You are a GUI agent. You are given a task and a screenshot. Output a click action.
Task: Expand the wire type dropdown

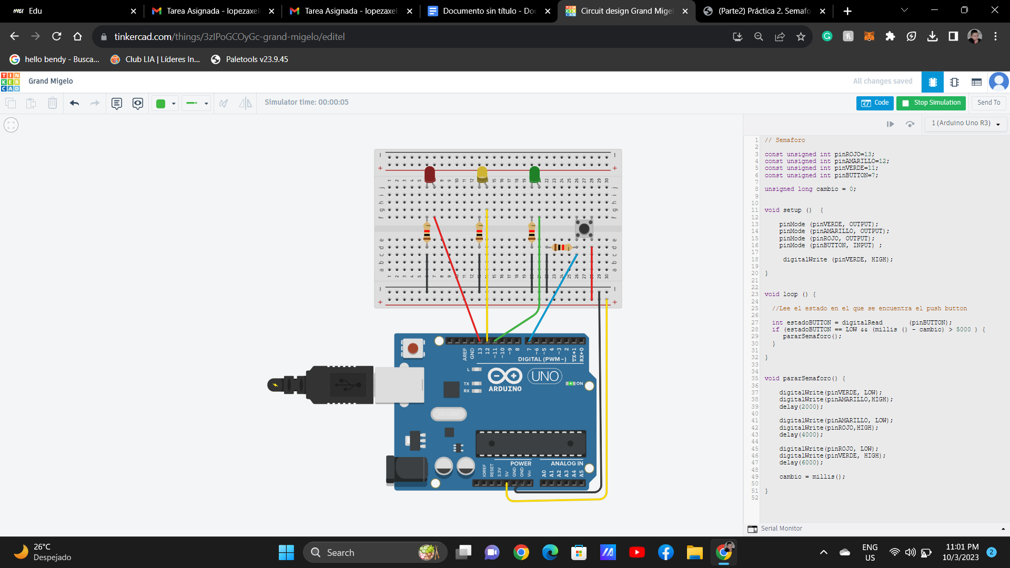tap(197, 103)
